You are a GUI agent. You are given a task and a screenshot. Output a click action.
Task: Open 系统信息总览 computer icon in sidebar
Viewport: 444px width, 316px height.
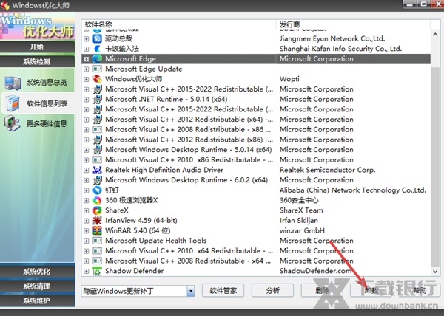tap(13, 83)
